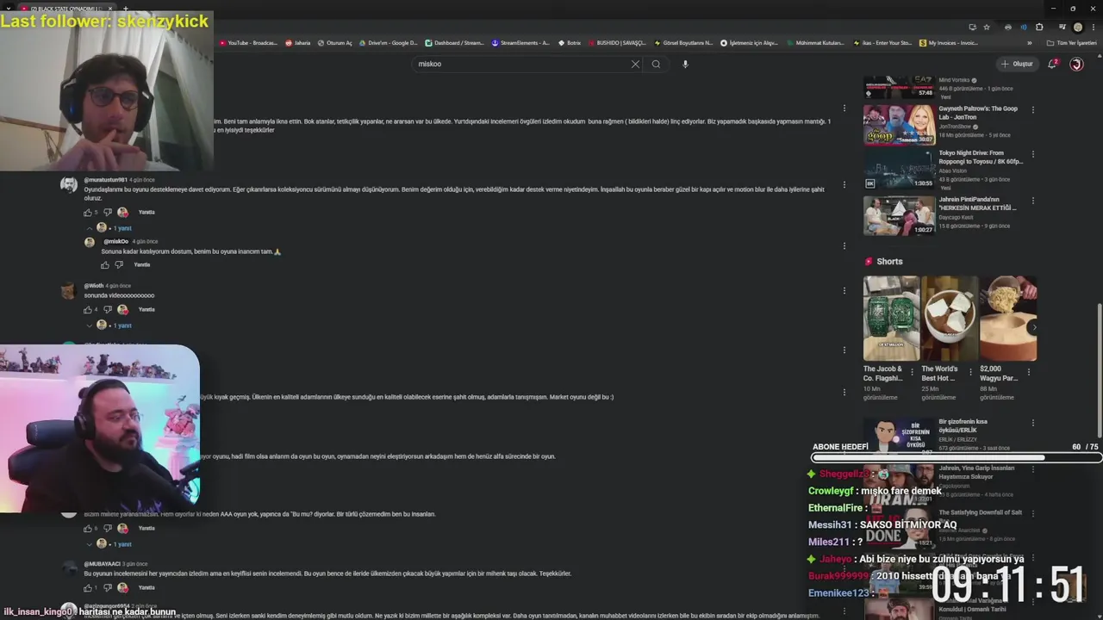Dislike the @MUBAYAACI comment
This screenshot has width=1103, height=620.
click(108, 587)
